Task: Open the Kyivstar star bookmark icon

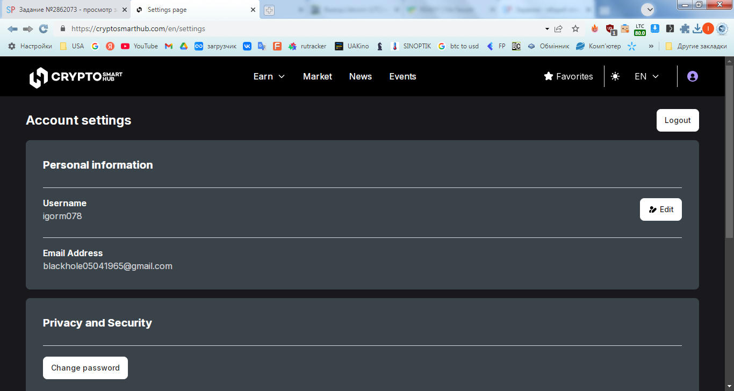Action: click(632, 46)
